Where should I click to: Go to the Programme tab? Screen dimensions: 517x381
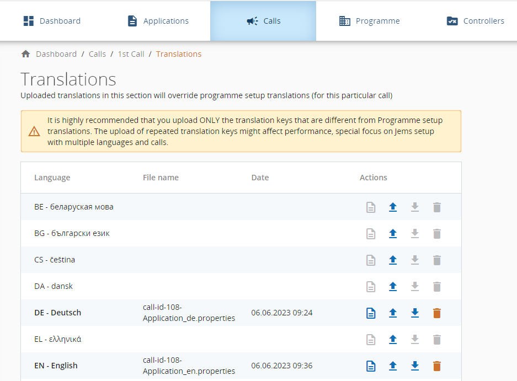coord(369,21)
